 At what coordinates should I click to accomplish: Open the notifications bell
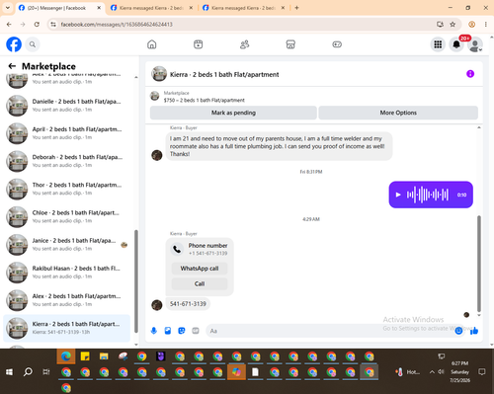(x=456, y=44)
